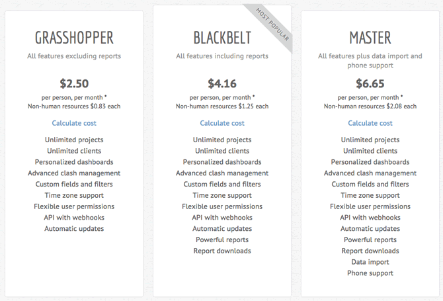This screenshot has height=301, width=443.
Task: Click Powerful reports in Blackbelt list
Action: [x=222, y=240]
